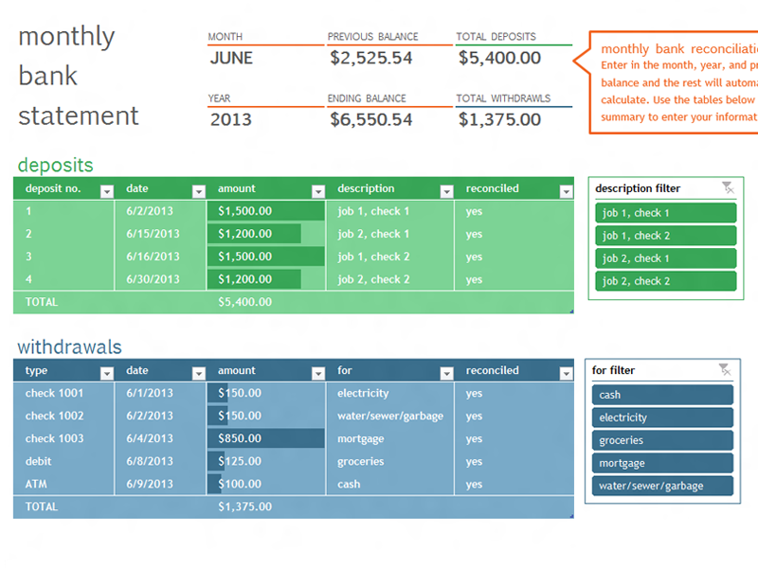Select the previous balance $2,525.54 cell

click(389, 58)
